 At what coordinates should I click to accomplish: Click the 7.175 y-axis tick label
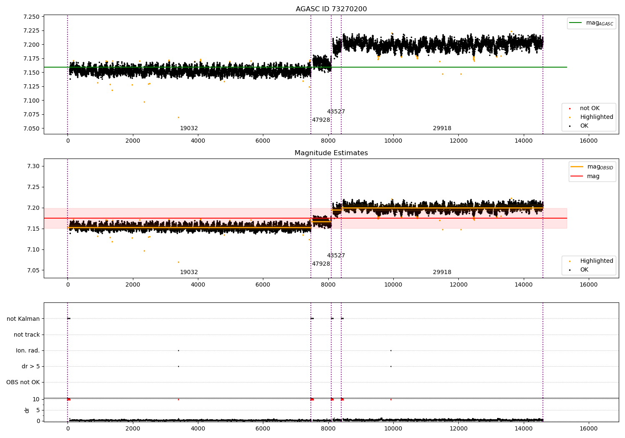click(x=32, y=58)
